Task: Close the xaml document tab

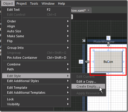Action: click(x=88, y=10)
